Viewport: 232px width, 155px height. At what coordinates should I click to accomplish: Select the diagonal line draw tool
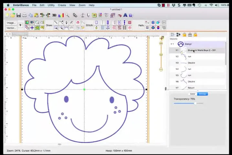[56, 23]
